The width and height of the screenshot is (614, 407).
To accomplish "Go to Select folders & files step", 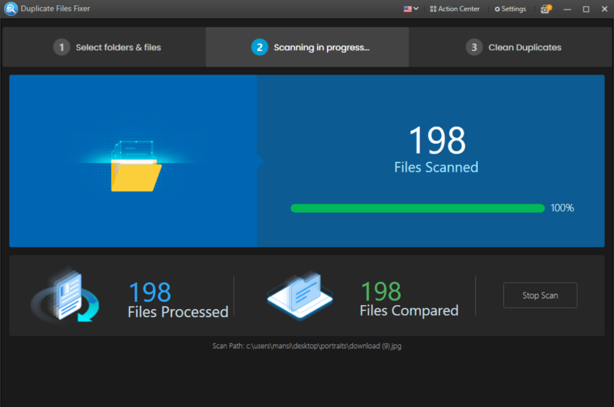I will pyautogui.click(x=104, y=47).
